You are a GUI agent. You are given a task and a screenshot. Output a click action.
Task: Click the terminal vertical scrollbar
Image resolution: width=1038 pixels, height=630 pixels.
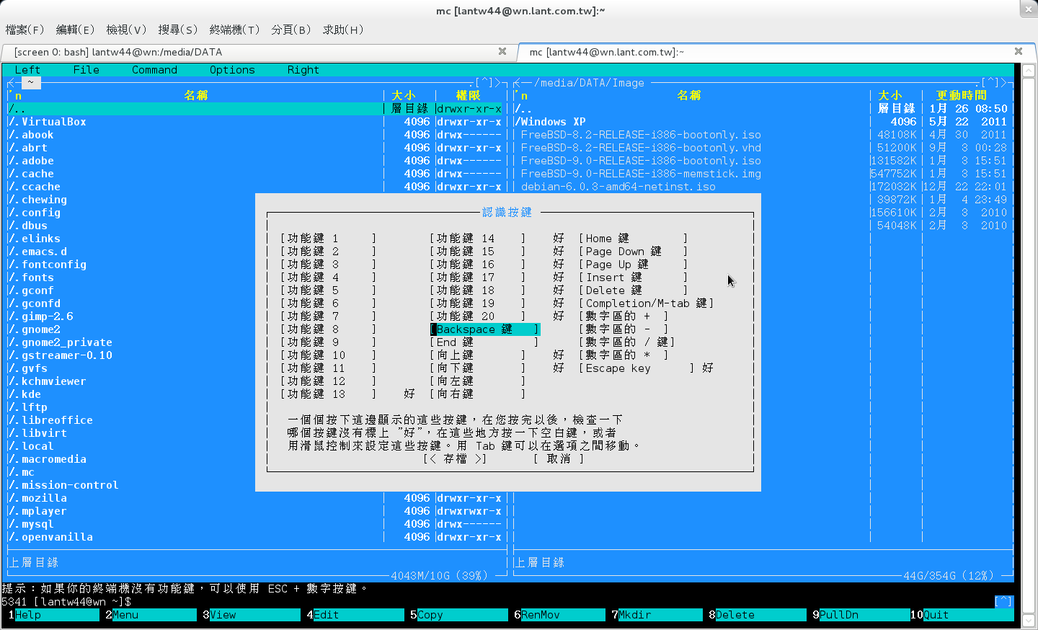point(1029,324)
